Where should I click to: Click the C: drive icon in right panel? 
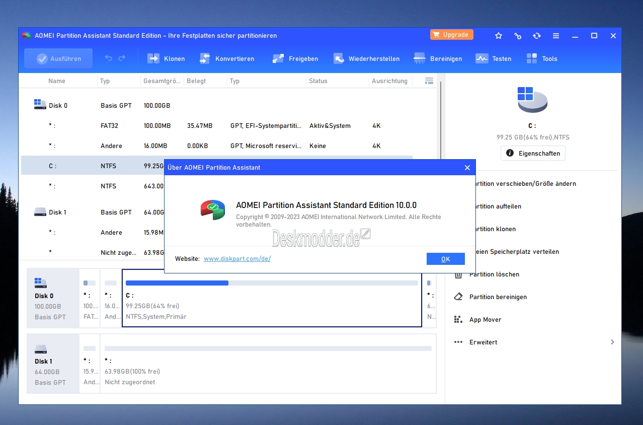click(532, 100)
